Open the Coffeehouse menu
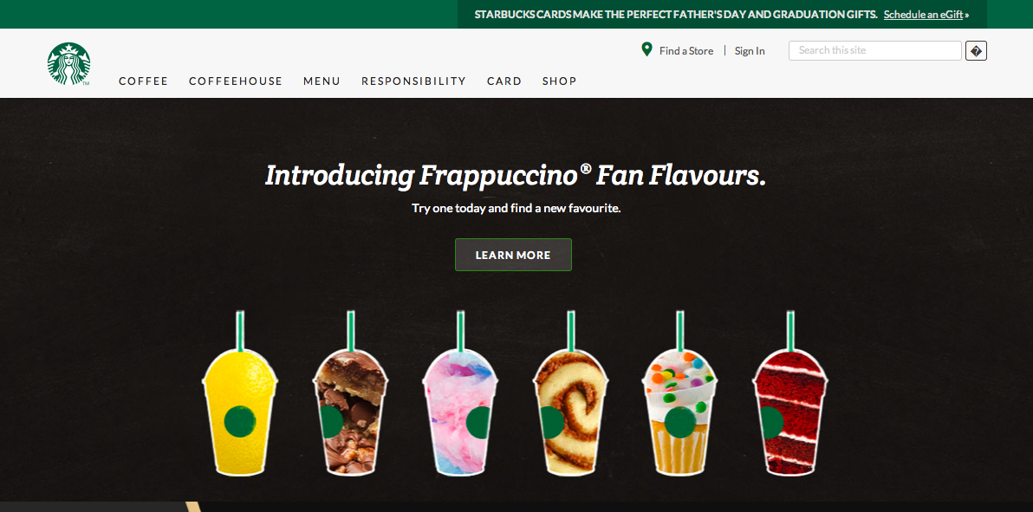This screenshot has height=512, width=1033. click(236, 81)
